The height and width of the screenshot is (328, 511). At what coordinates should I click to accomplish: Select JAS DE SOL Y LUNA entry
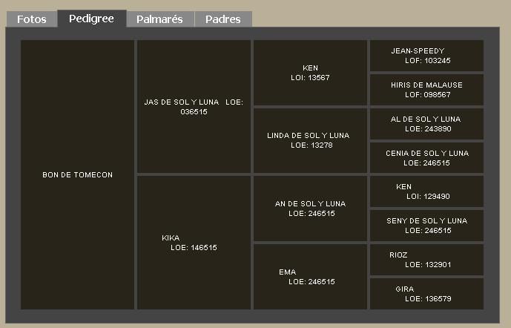point(194,107)
